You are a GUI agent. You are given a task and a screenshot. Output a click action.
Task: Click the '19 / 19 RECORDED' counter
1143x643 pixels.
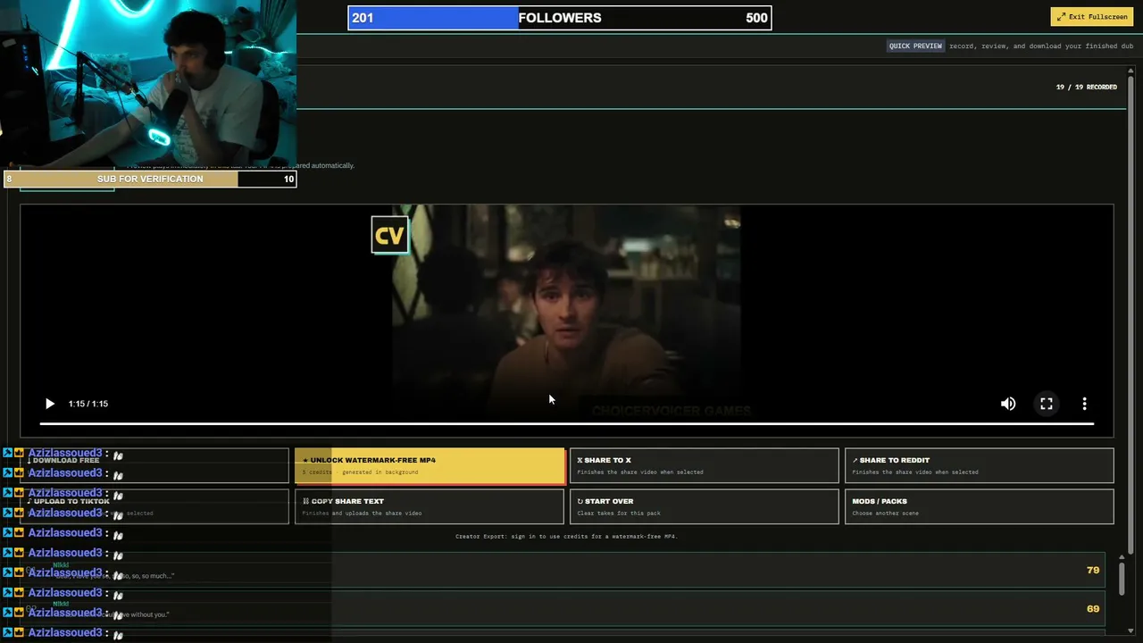tap(1086, 88)
